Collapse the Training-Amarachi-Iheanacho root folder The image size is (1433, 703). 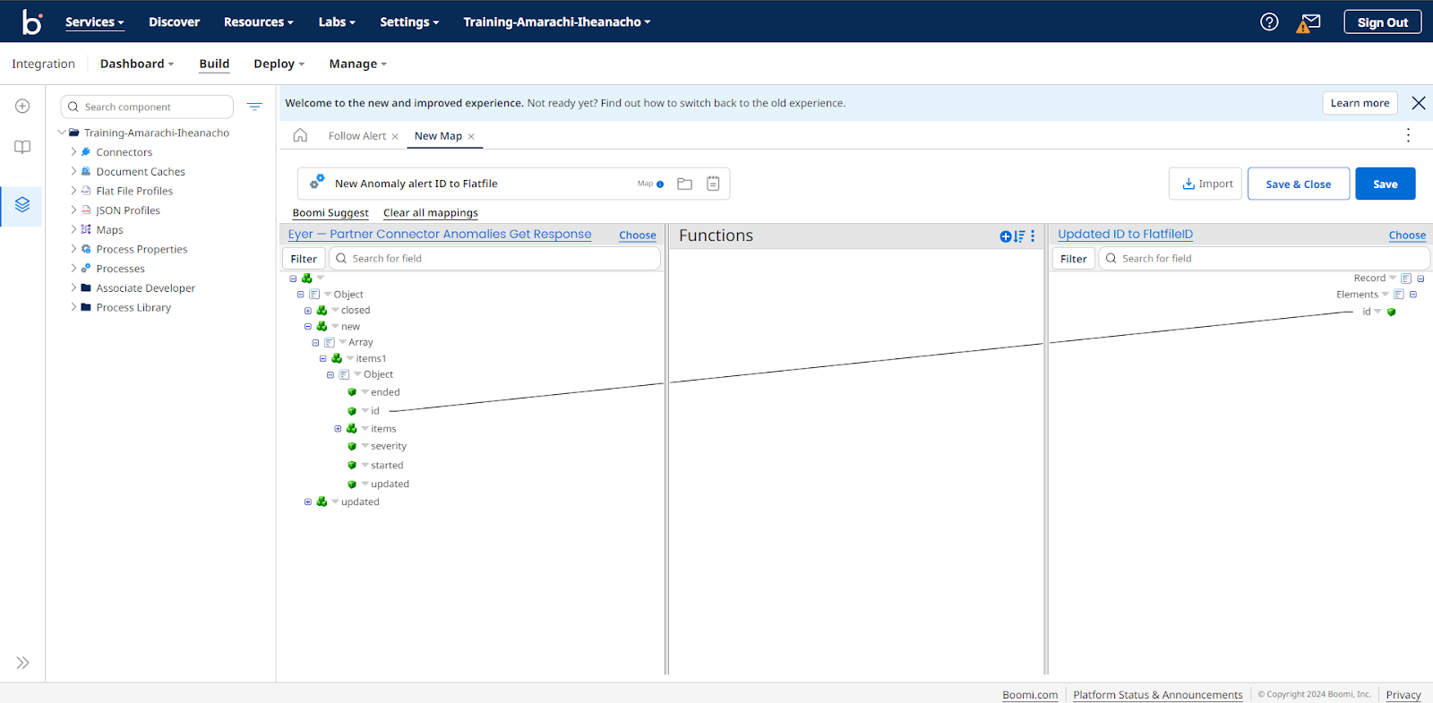pos(62,133)
